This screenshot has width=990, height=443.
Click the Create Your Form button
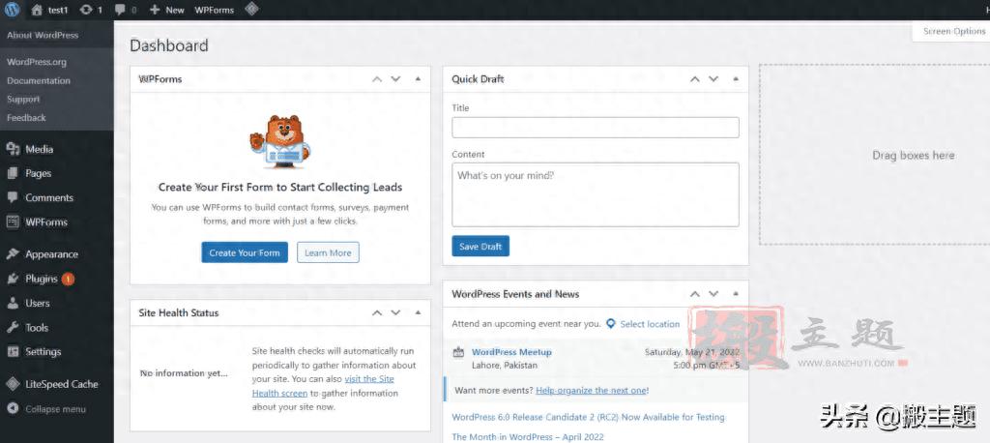coord(245,252)
